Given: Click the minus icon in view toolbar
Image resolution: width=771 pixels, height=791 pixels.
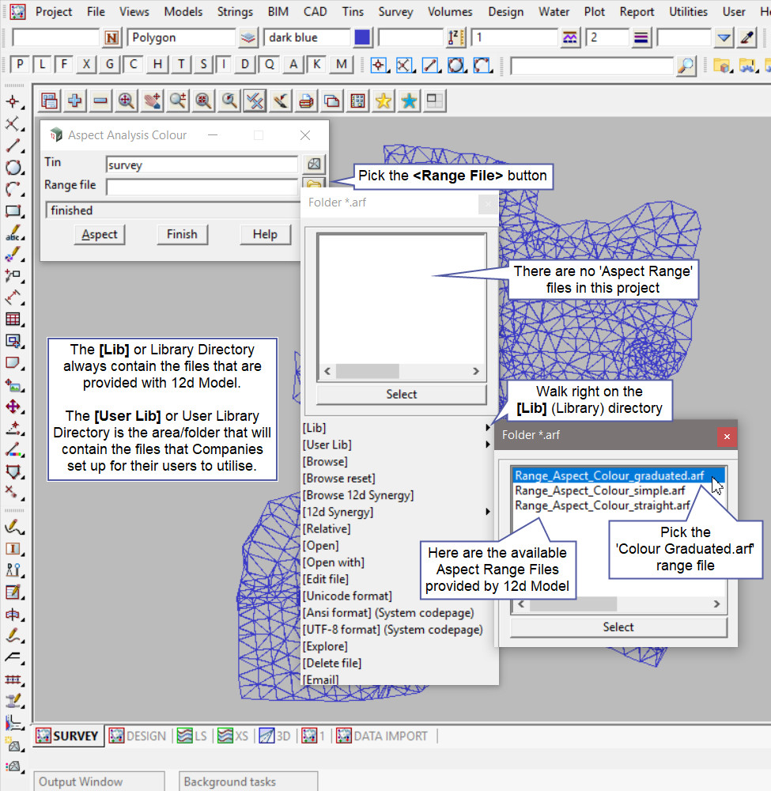Looking at the screenshot, I should (100, 100).
